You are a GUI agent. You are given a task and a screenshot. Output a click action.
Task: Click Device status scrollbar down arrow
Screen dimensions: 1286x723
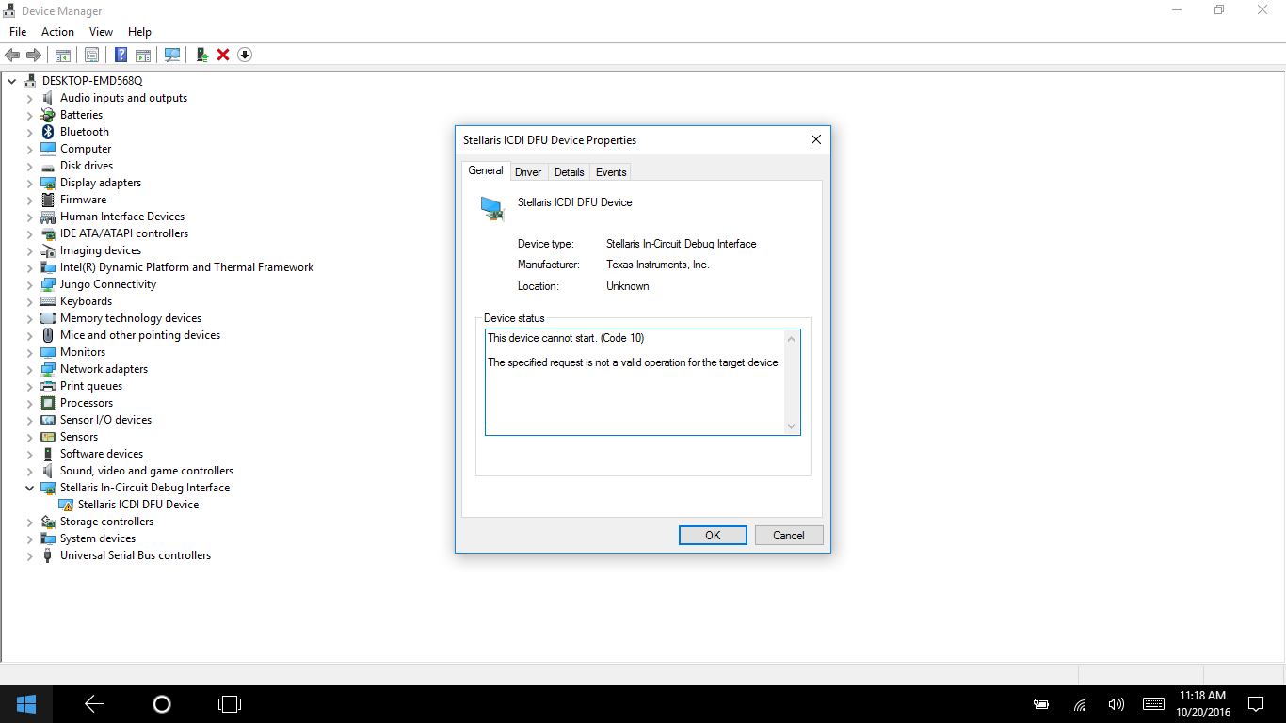pos(791,426)
